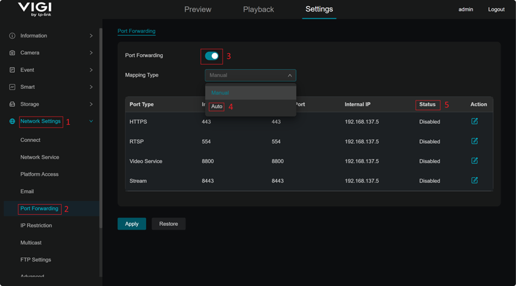Viewport: 516px width, 286px height.
Task: Open the Connect submenu item
Action: pyautogui.click(x=30, y=140)
